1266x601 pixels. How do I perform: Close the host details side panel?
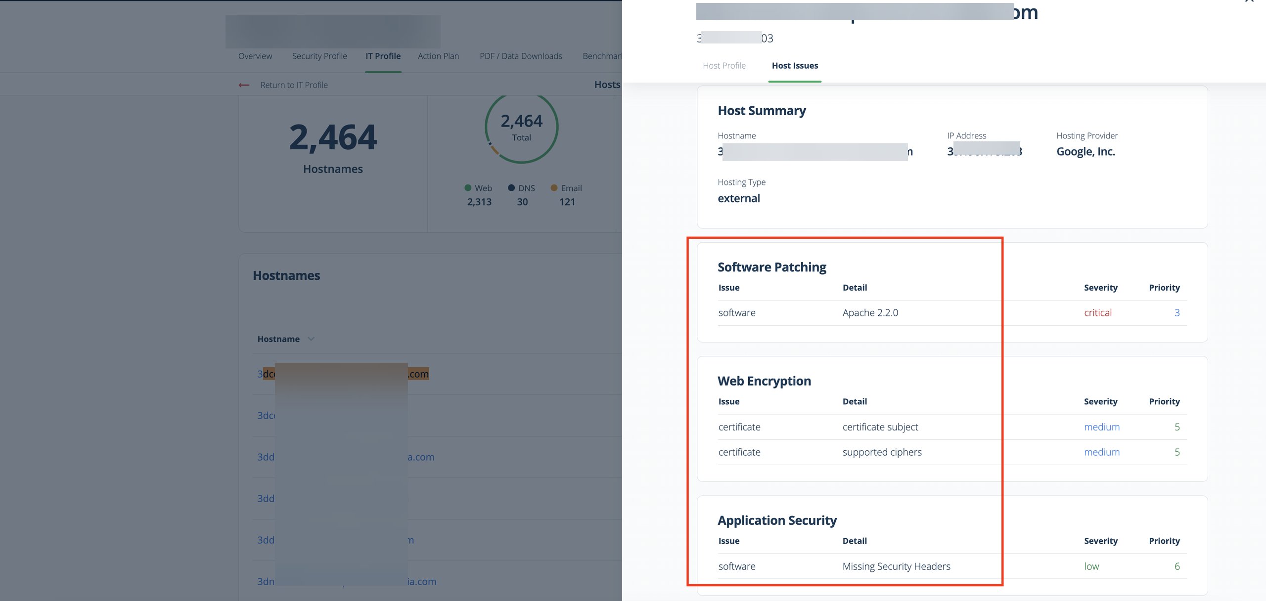pyautogui.click(x=1249, y=1)
